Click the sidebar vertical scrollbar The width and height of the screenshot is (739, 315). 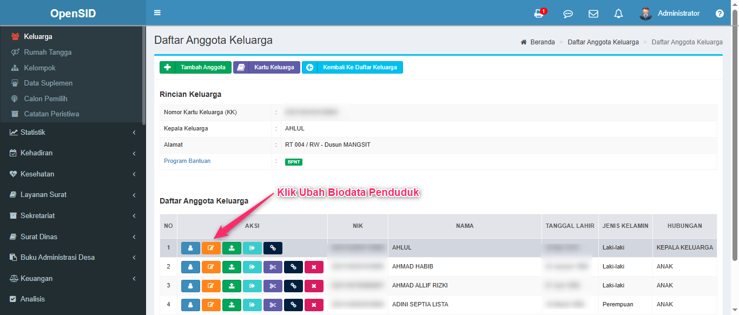pos(144,76)
